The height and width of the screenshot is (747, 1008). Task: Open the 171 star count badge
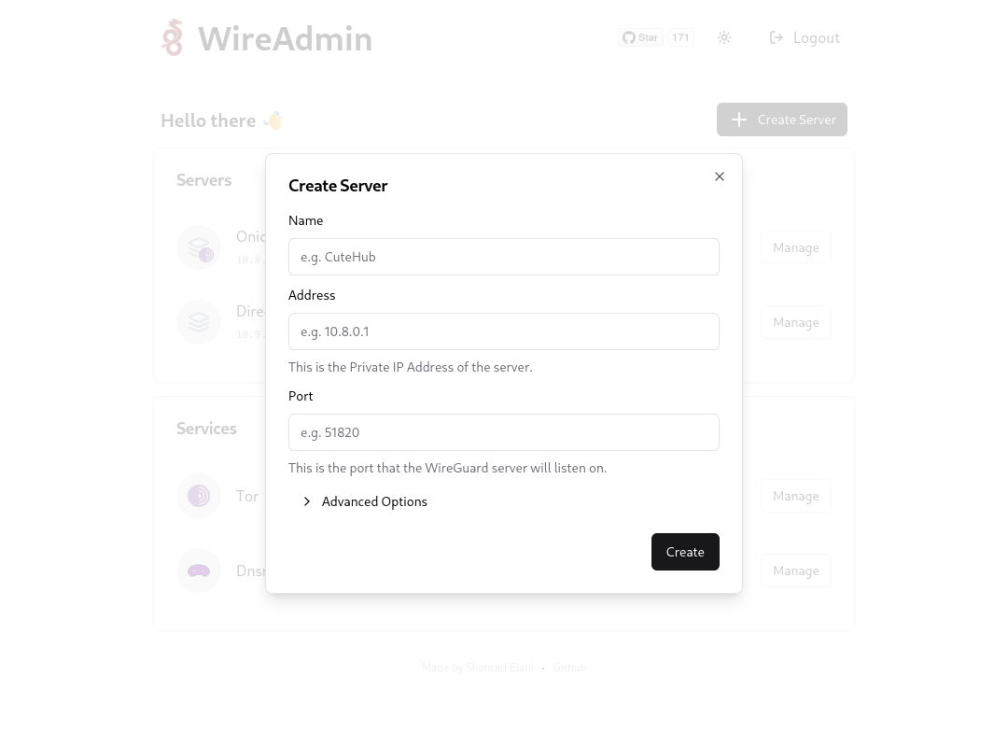(680, 37)
